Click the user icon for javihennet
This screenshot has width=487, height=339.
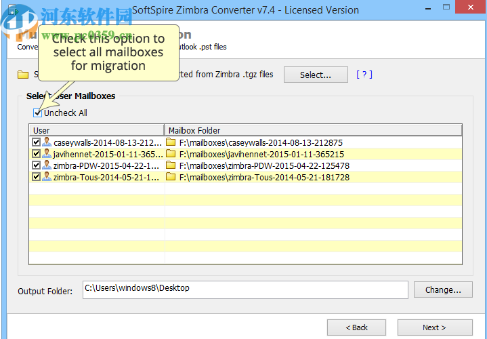(47, 154)
